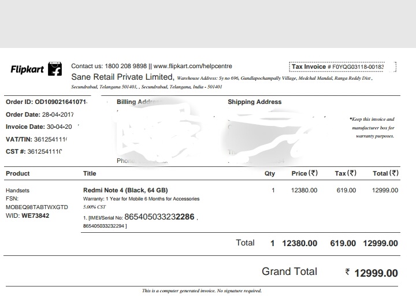Click the Product column header
The height and width of the screenshot is (305, 416).
(17, 173)
